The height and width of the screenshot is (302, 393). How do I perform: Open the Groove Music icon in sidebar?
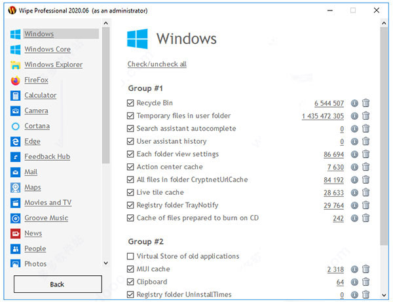(x=16, y=218)
